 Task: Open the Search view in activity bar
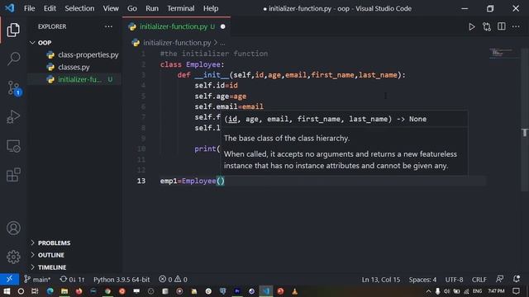13,59
